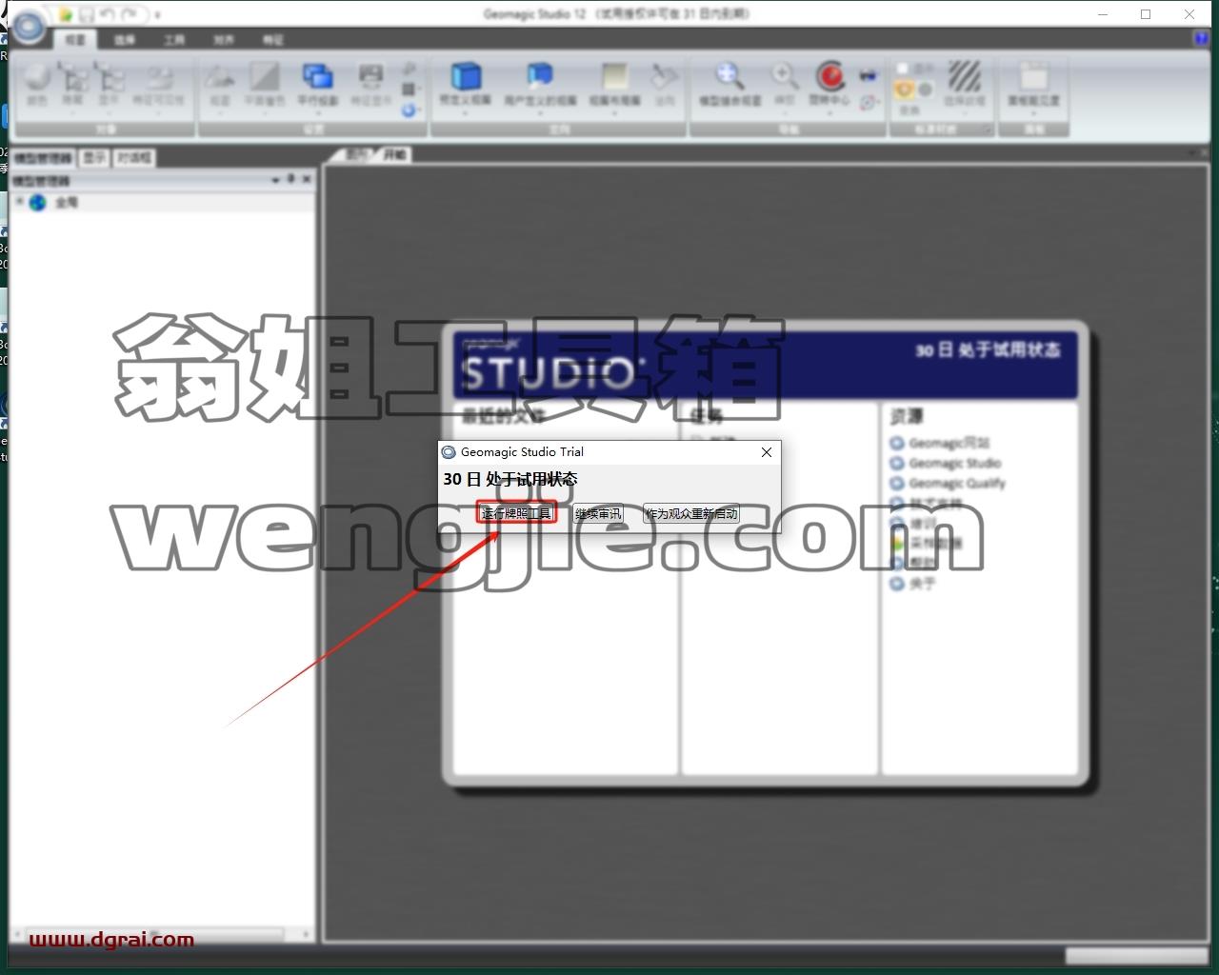Click the 运行牌照工具 button in trial dialog
The height and width of the screenshot is (975, 1219).
(516, 513)
